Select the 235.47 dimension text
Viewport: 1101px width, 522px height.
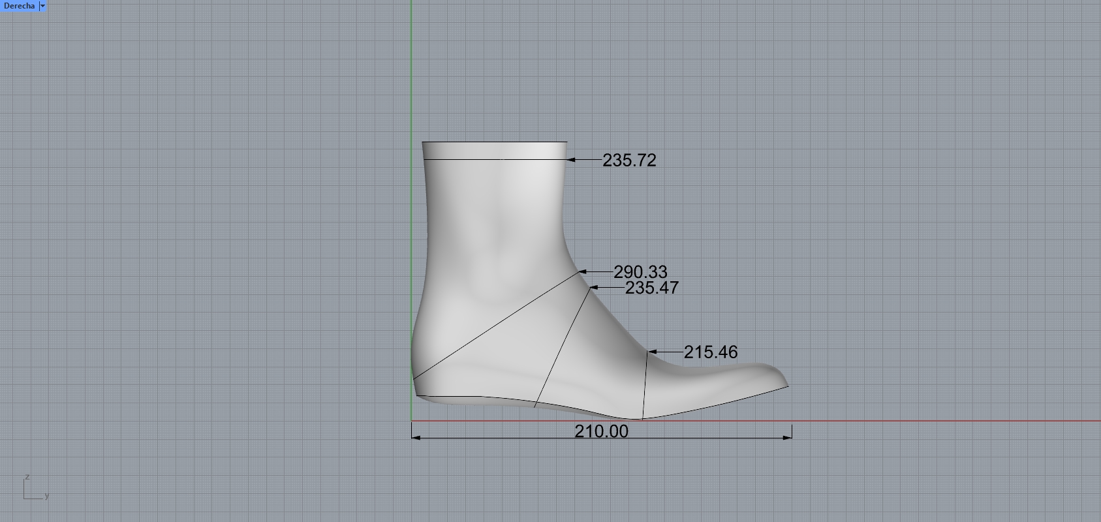652,288
